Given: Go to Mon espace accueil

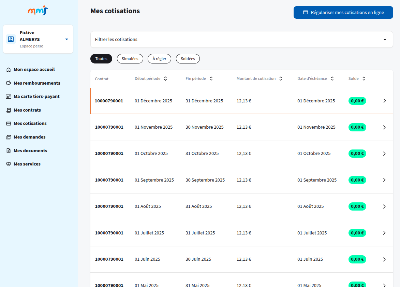Looking at the screenshot, I should point(34,70).
